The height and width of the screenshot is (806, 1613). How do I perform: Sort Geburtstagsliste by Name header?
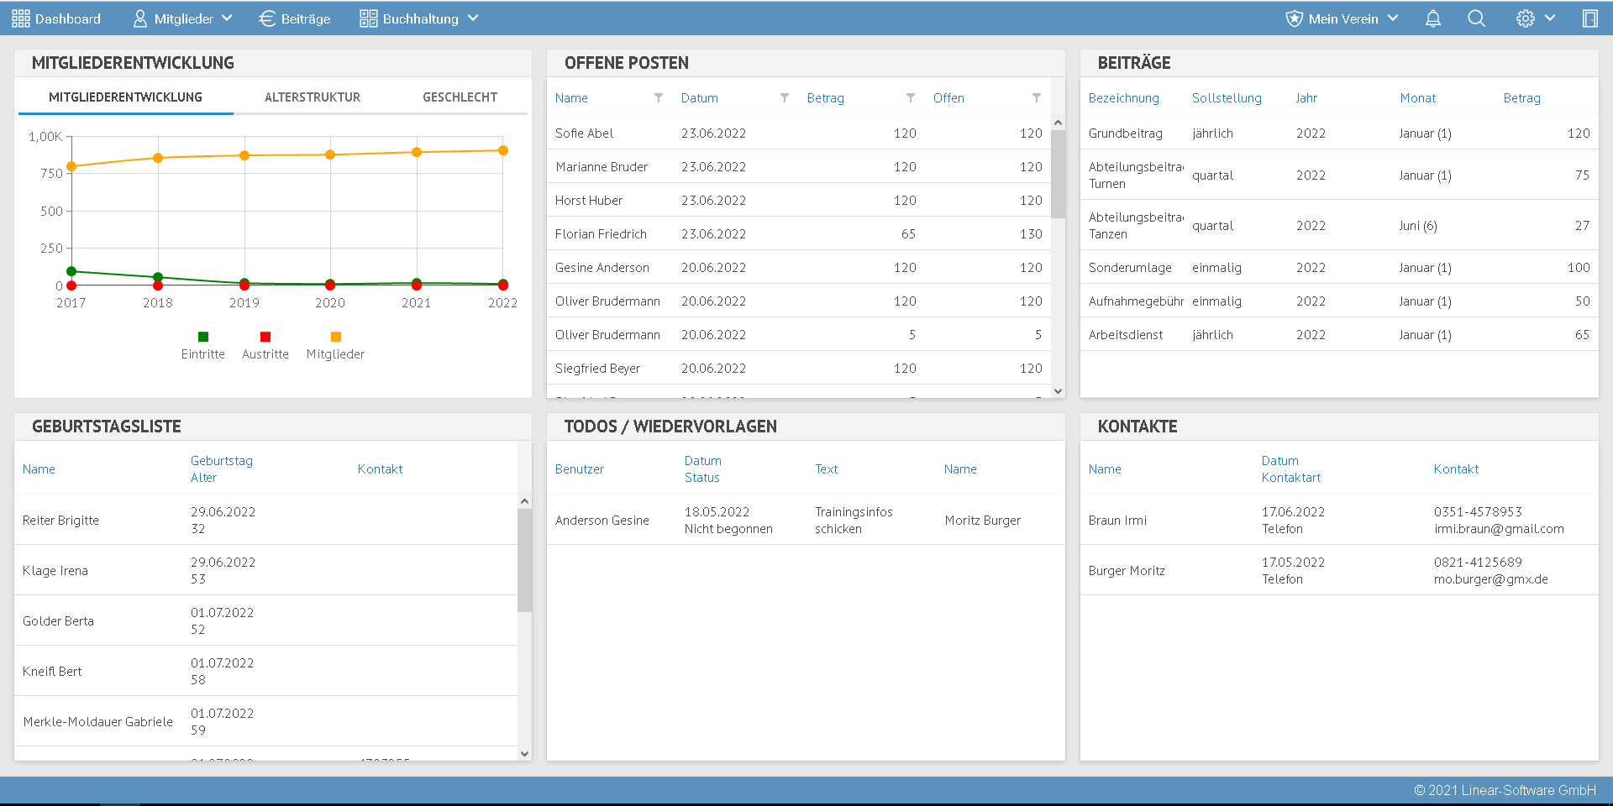coord(39,469)
